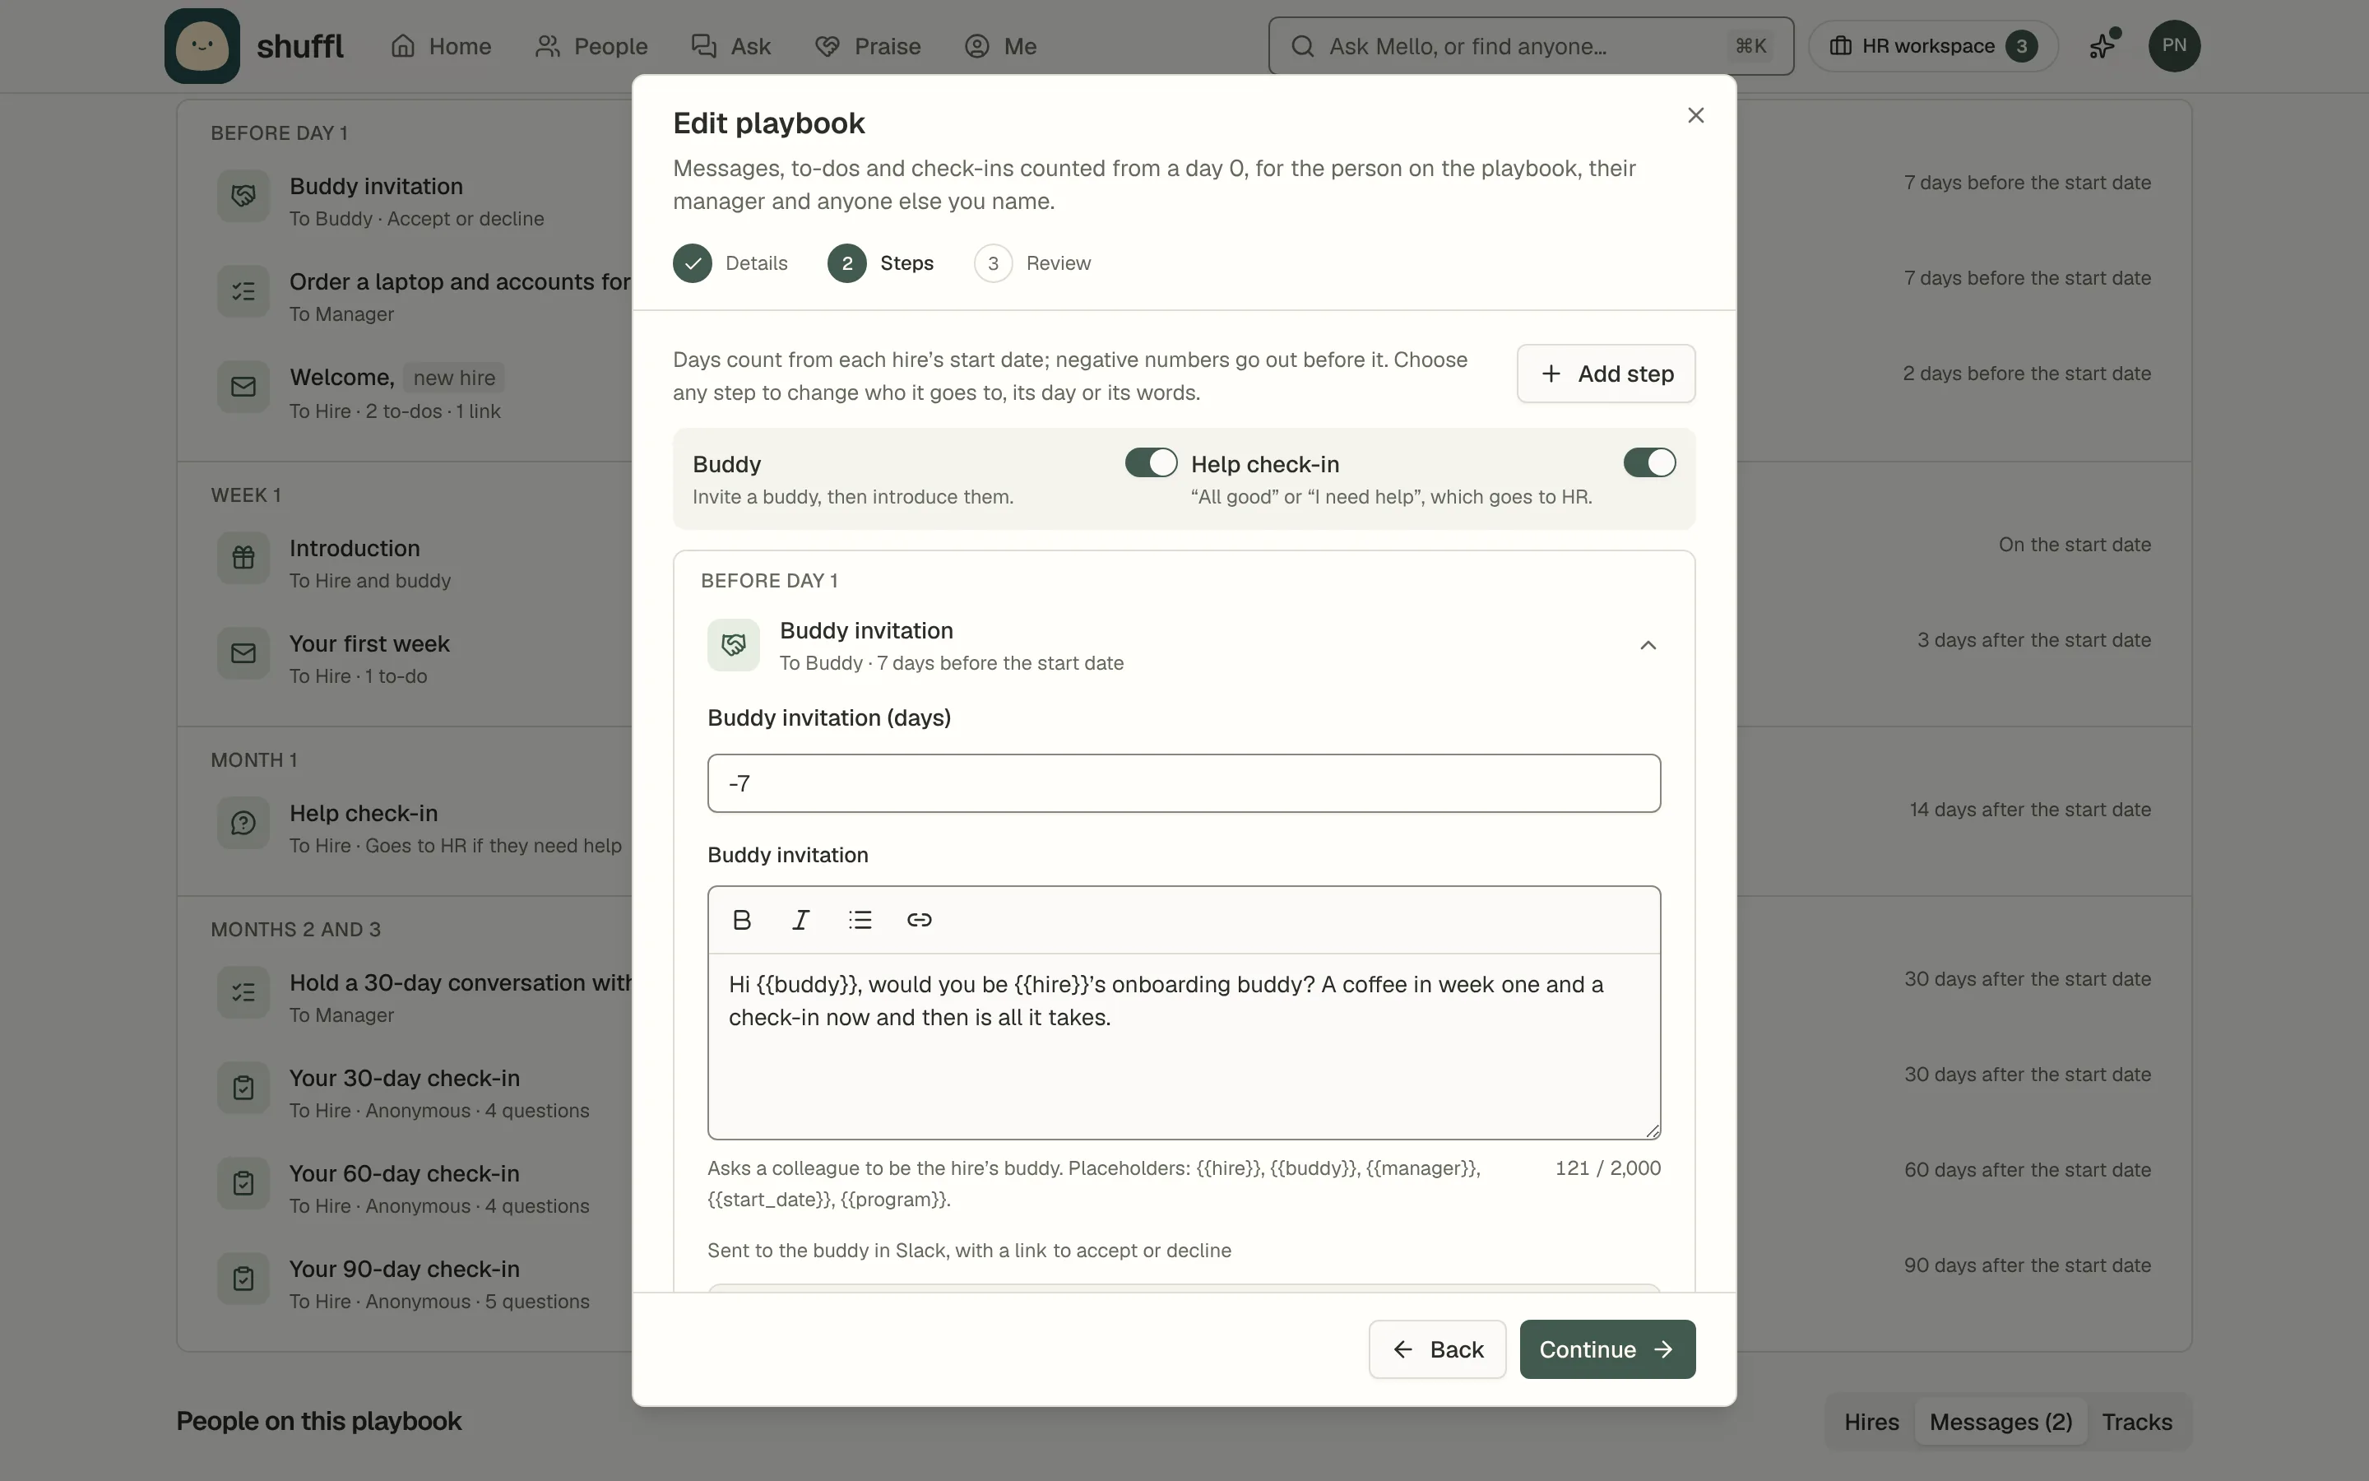Toggle bold formatting in message editor
The height and width of the screenshot is (1481, 2369).
click(x=742, y=920)
